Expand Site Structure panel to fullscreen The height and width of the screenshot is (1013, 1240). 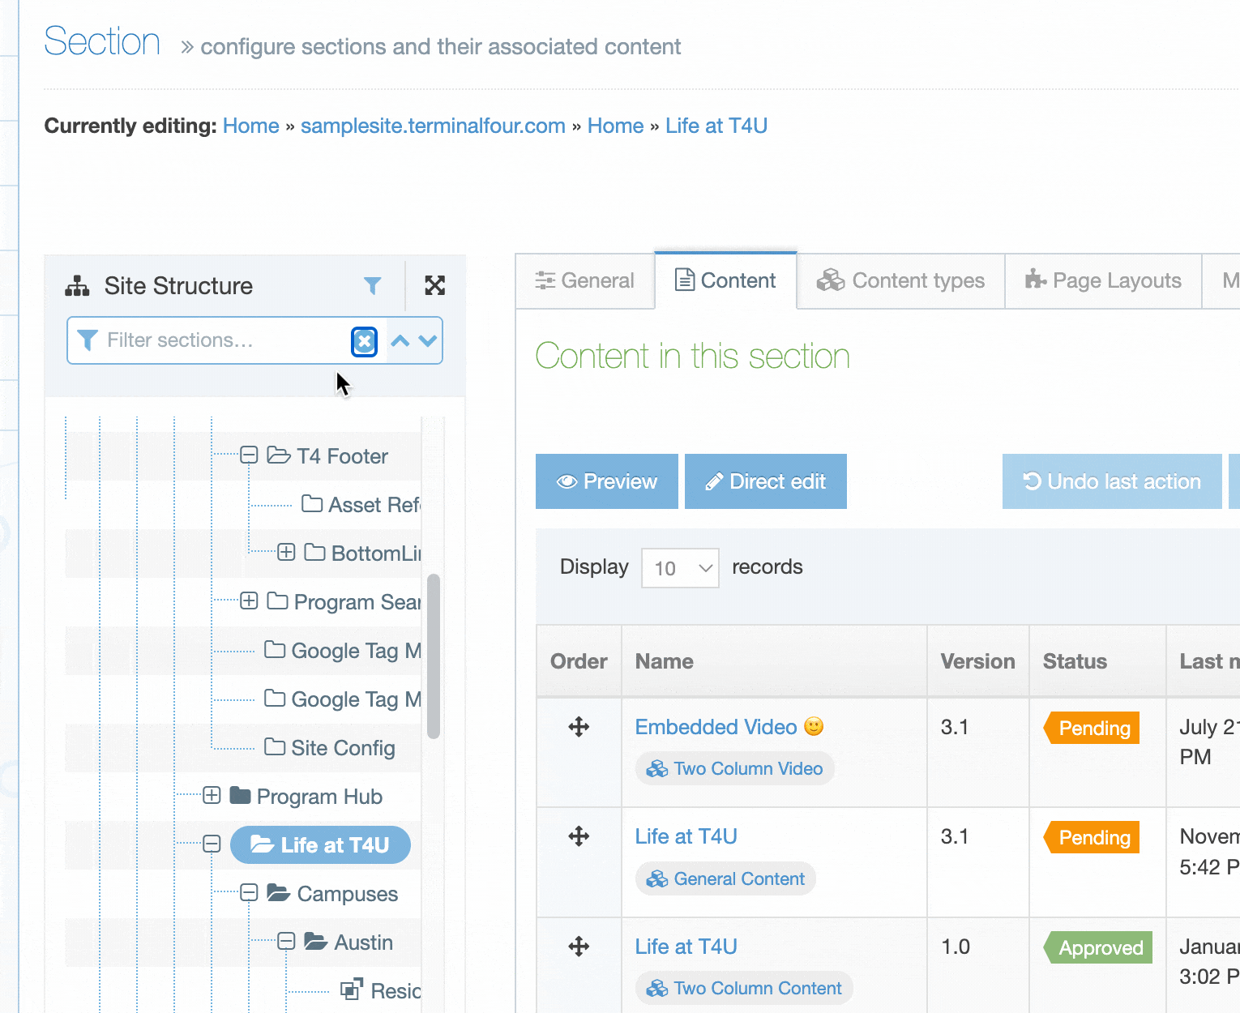coord(435,285)
